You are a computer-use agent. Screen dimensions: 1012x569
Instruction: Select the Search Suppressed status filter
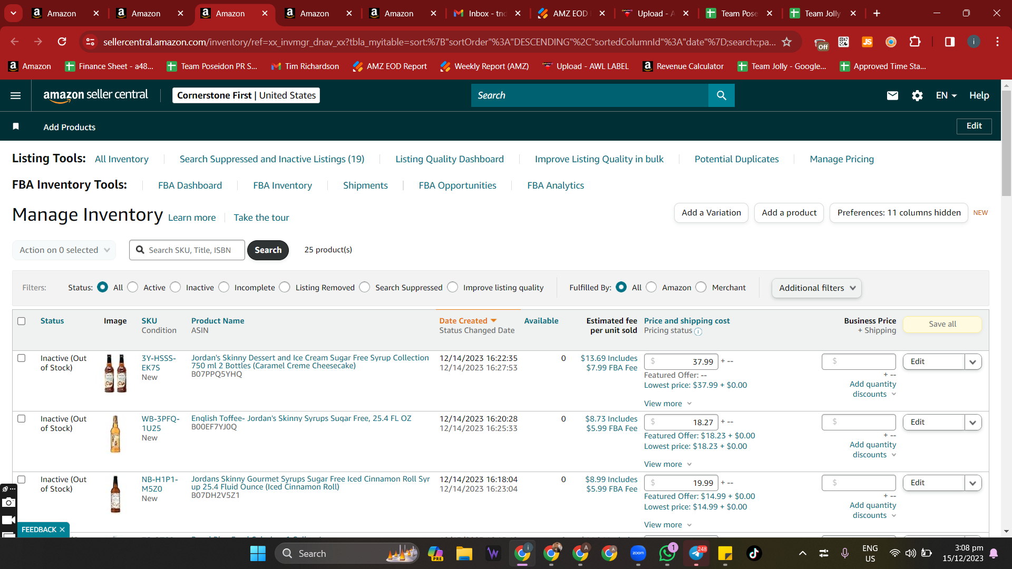(365, 287)
